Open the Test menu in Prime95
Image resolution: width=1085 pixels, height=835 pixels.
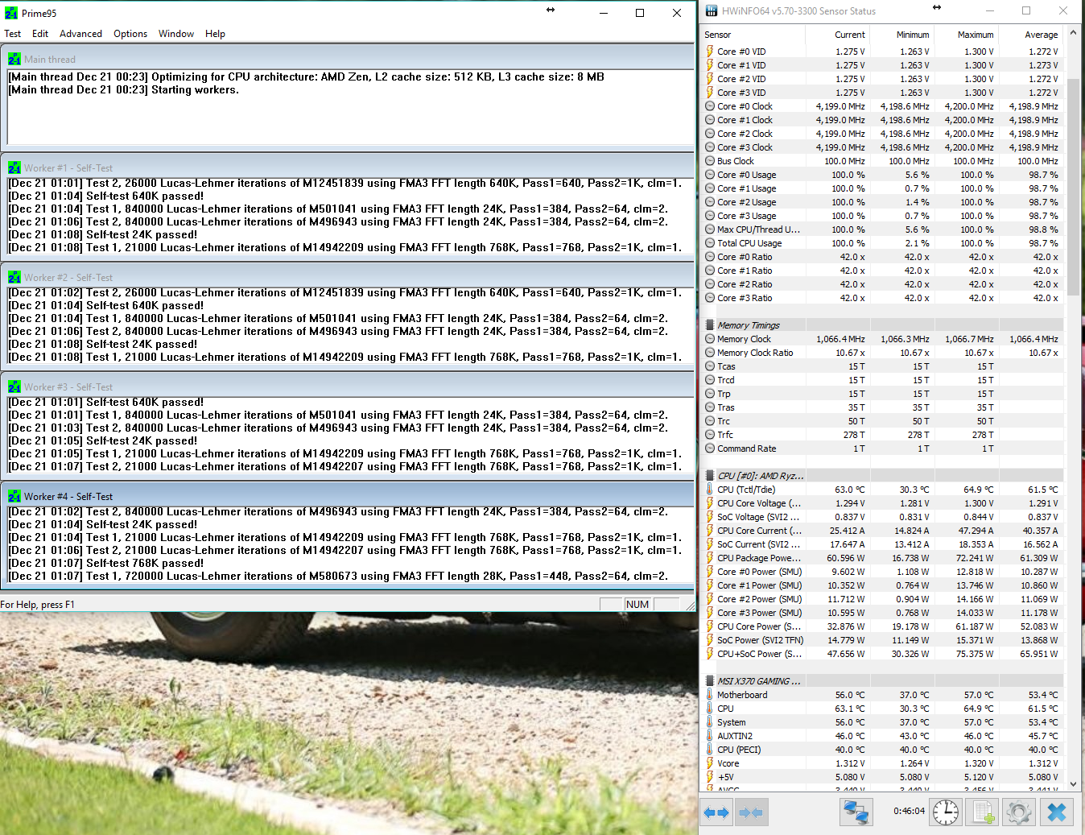click(x=13, y=34)
